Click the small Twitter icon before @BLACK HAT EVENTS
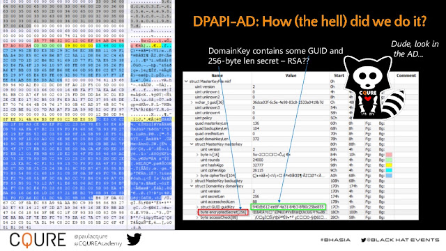446x251 pixels. pyautogui.click(x=364, y=240)
